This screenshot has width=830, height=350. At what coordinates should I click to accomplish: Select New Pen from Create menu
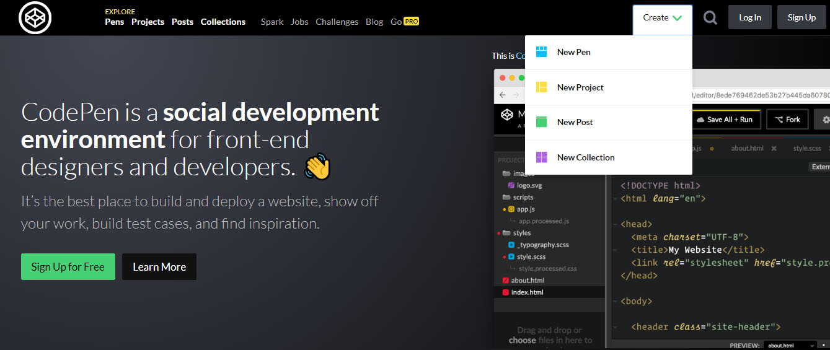pyautogui.click(x=609, y=53)
